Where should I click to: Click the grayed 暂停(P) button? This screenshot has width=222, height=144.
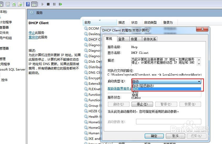click(x=166, y=104)
